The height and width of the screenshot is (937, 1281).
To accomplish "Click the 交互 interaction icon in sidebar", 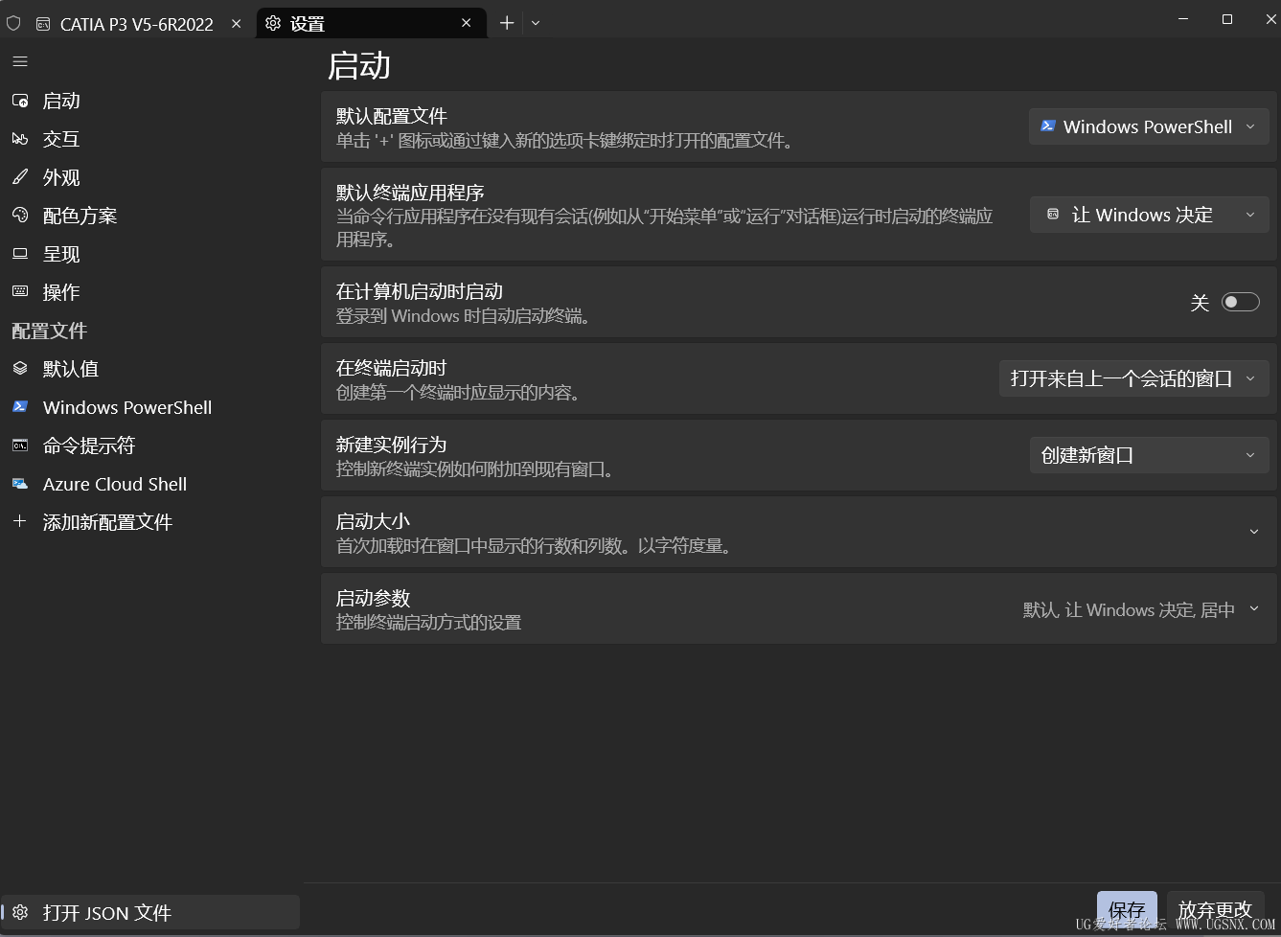I will (x=20, y=139).
